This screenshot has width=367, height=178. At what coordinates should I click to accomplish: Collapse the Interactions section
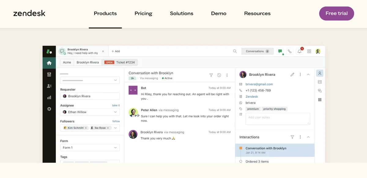[x=308, y=137]
